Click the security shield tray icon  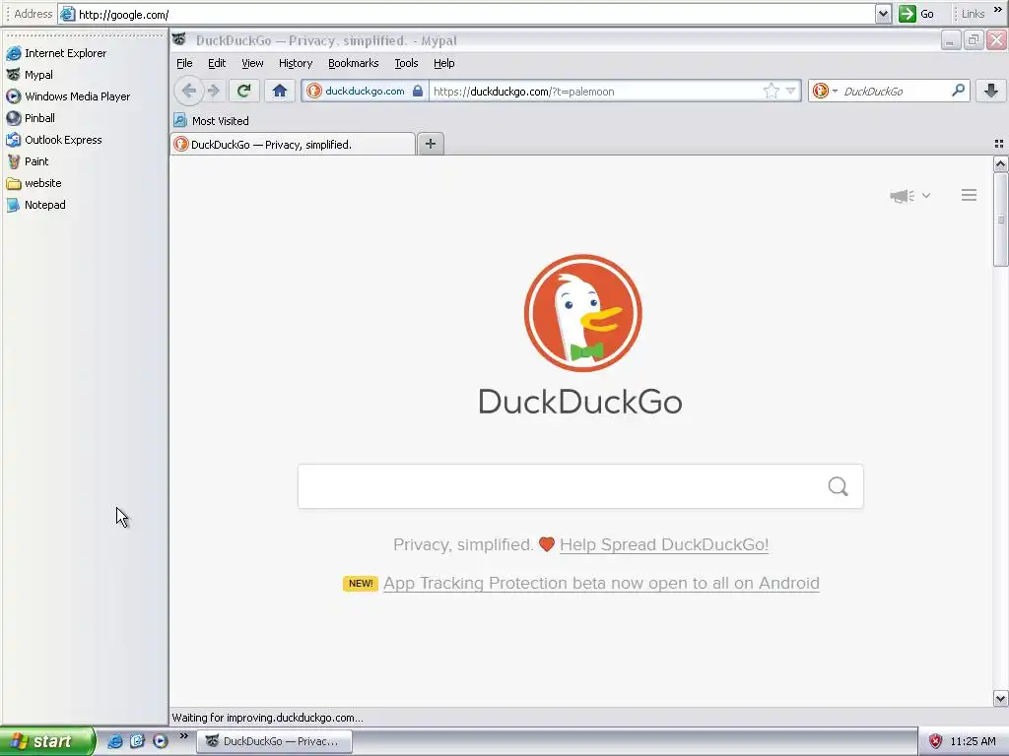[x=936, y=741]
